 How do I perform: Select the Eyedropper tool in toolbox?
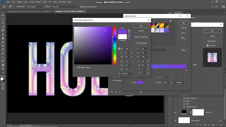pyautogui.click(x=3, y=73)
